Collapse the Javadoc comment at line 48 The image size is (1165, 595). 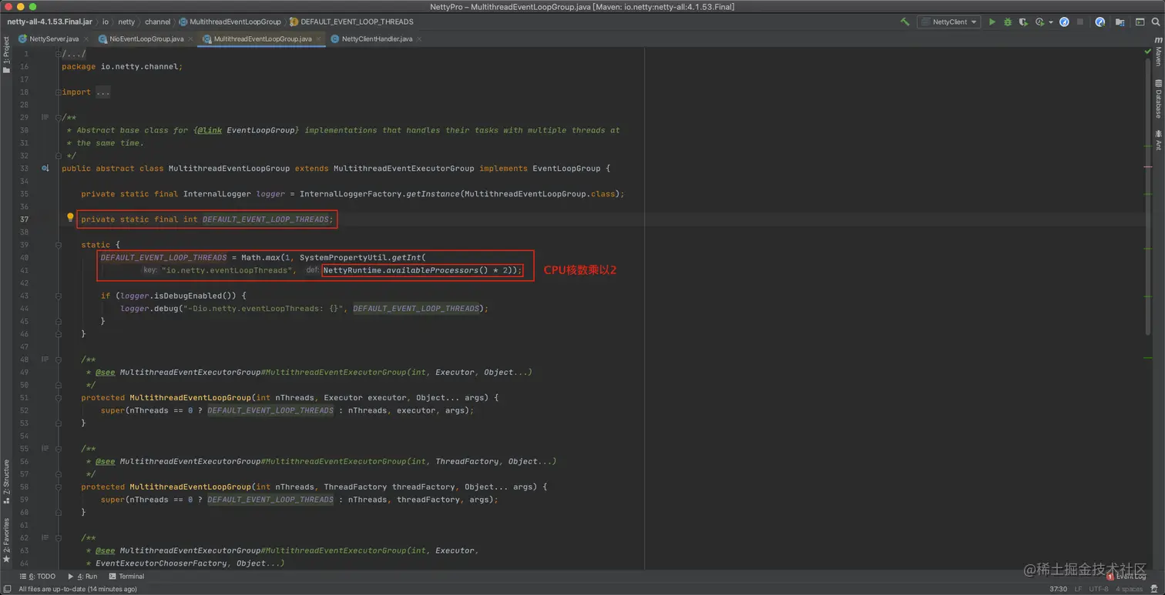(59, 359)
